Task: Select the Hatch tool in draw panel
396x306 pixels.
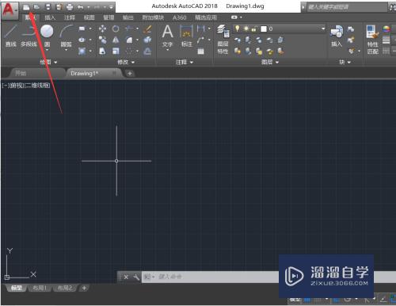Action: click(82, 51)
